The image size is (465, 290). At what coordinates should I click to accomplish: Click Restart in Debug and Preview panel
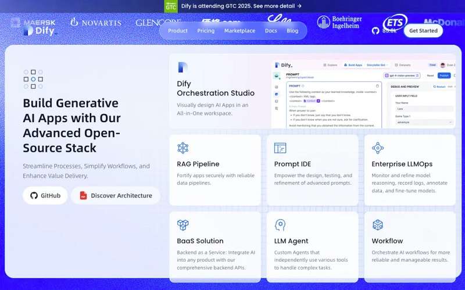tap(439, 87)
